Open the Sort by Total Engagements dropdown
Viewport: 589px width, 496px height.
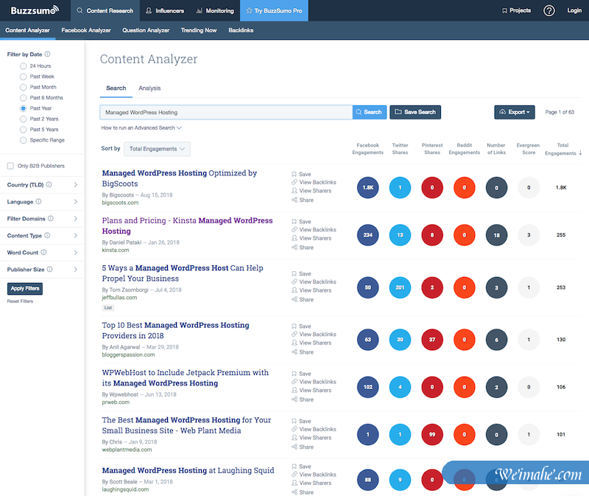click(x=157, y=149)
